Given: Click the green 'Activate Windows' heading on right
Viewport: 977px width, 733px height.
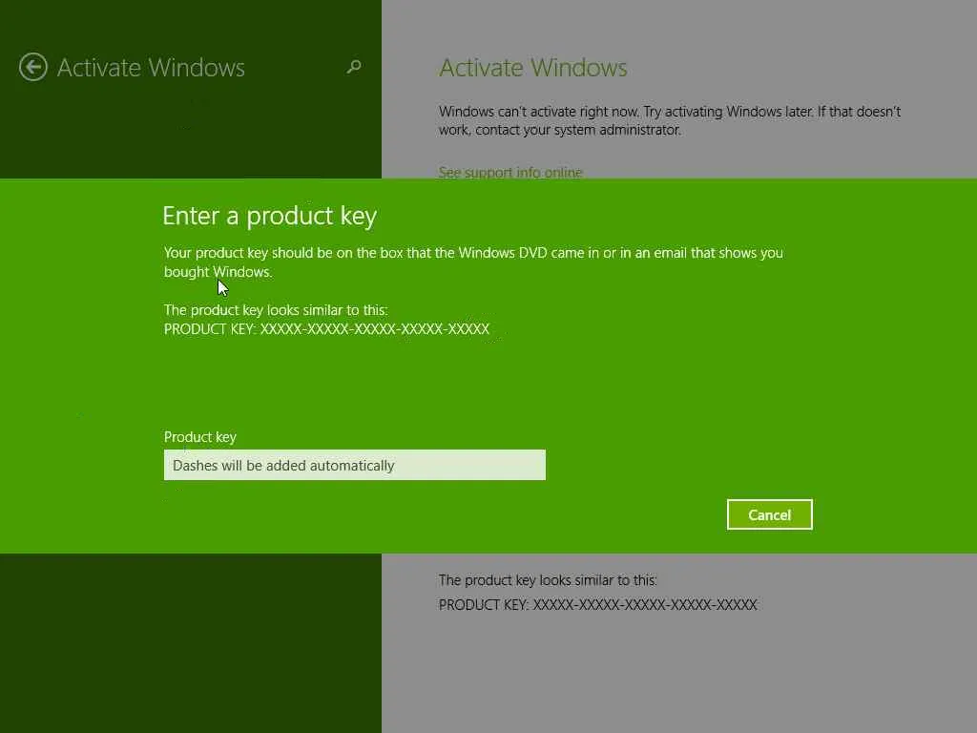Looking at the screenshot, I should pos(532,68).
